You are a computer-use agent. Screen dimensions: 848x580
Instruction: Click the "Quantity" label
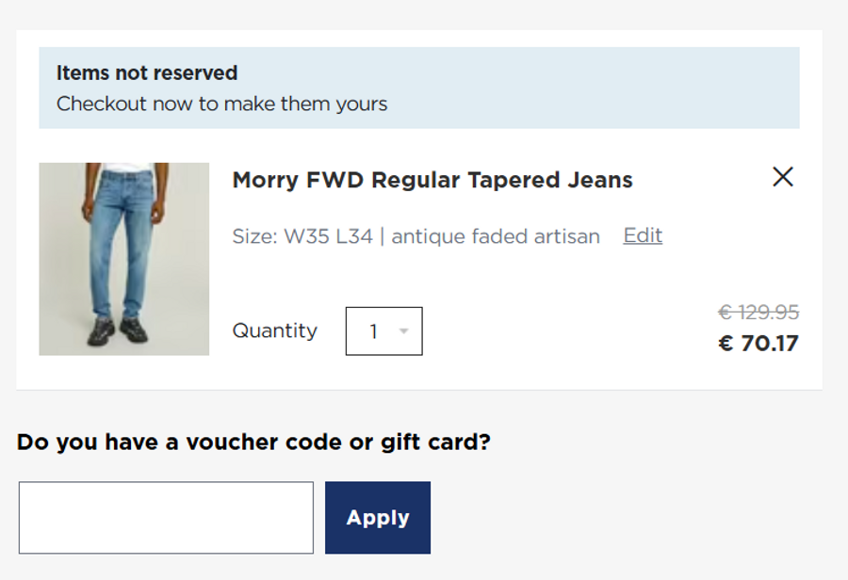point(275,331)
